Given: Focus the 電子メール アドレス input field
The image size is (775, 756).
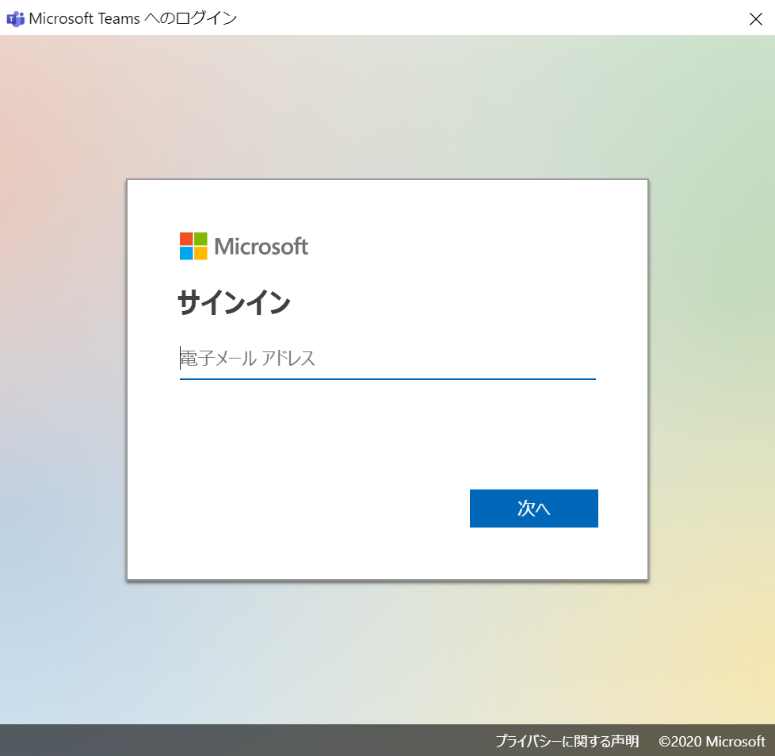Looking at the screenshot, I should (x=387, y=359).
